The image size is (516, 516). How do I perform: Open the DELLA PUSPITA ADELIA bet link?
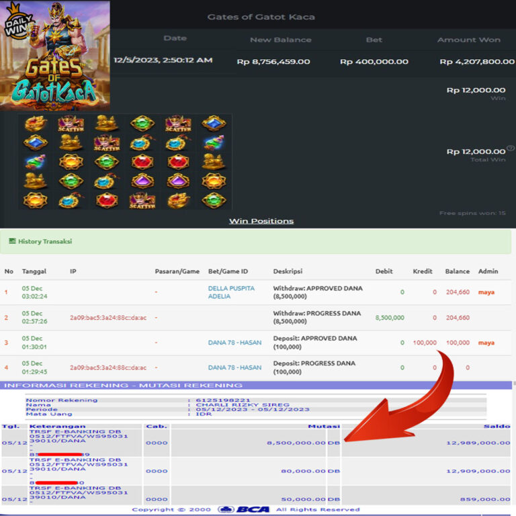point(231,292)
